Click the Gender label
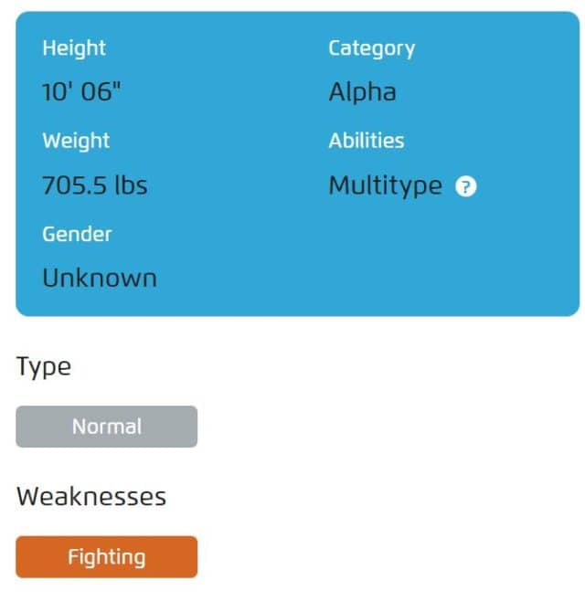 point(77,234)
